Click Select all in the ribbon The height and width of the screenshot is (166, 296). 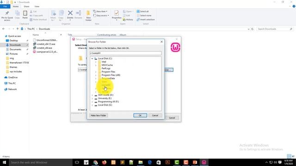143,12
